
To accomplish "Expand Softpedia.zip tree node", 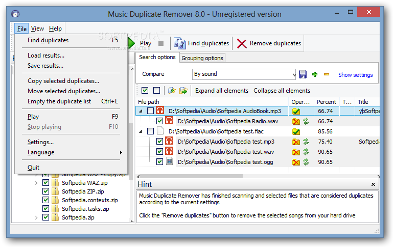I will tap(36, 217).
